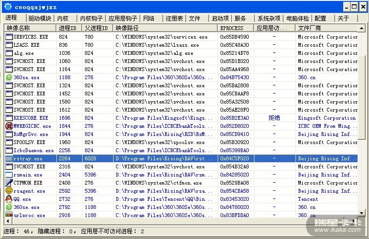Open the 驱动模块 tab

point(40,18)
